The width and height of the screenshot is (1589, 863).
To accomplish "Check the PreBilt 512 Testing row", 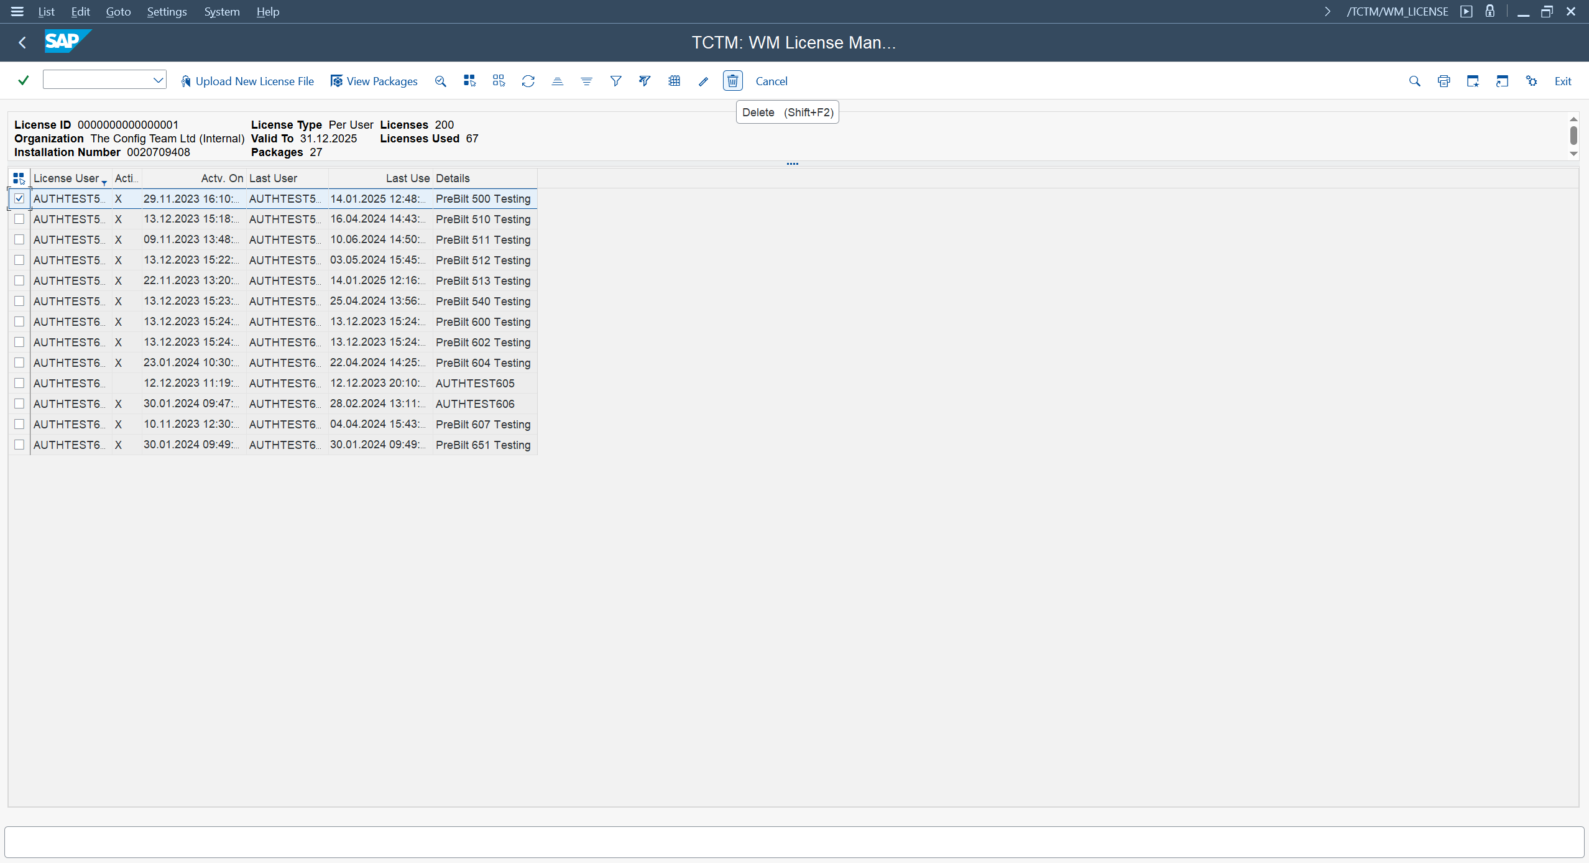I will [19, 260].
